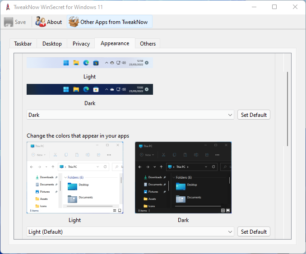The height and width of the screenshot is (254, 306).
Task: Click Other Apps from TweakNow label
Action: (114, 22)
